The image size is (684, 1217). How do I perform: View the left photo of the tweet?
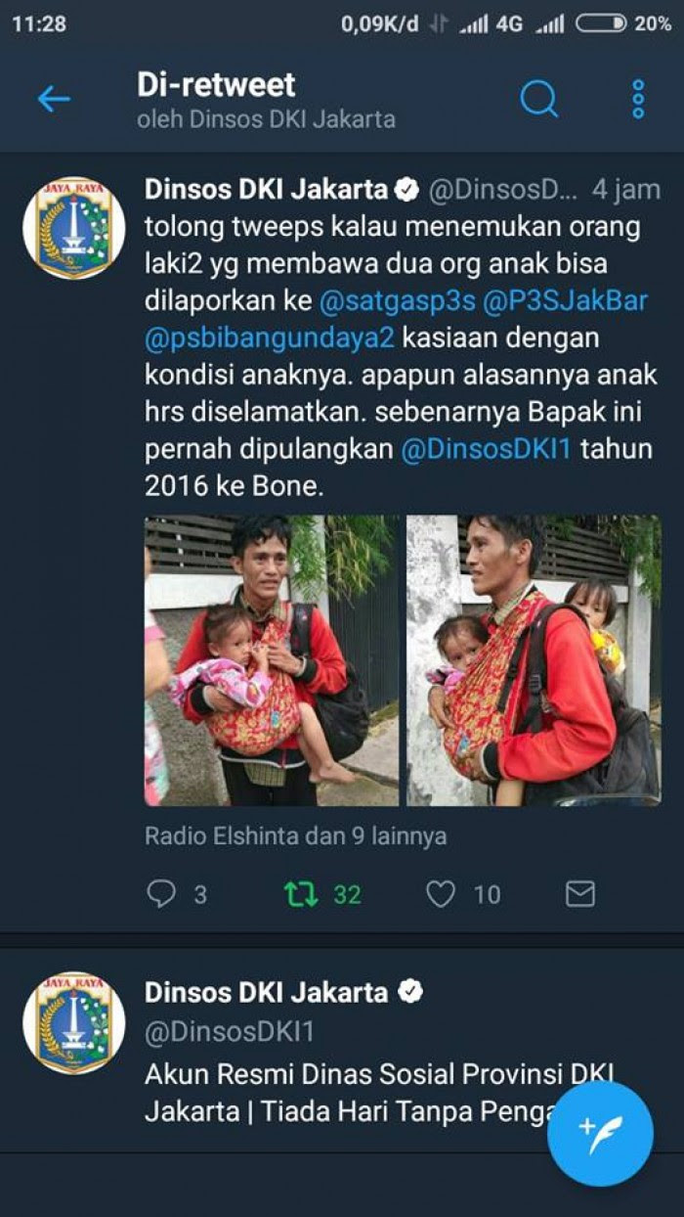(x=272, y=660)
